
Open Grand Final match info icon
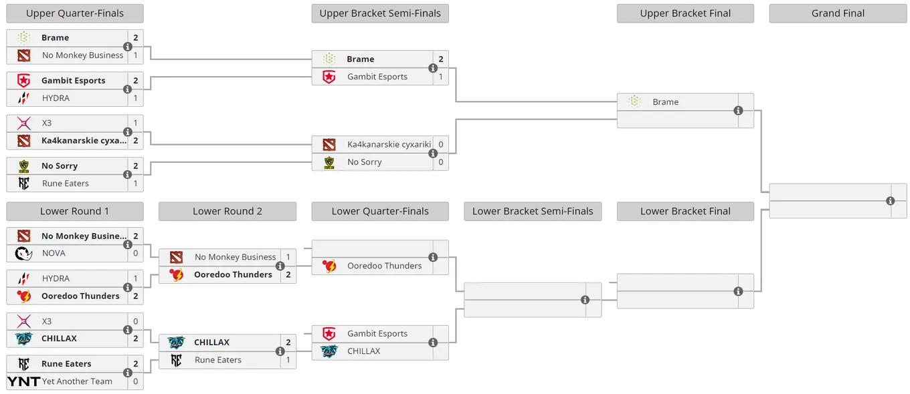(891, 201)
